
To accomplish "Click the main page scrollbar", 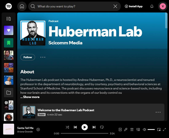I will (x=166, y=21).
